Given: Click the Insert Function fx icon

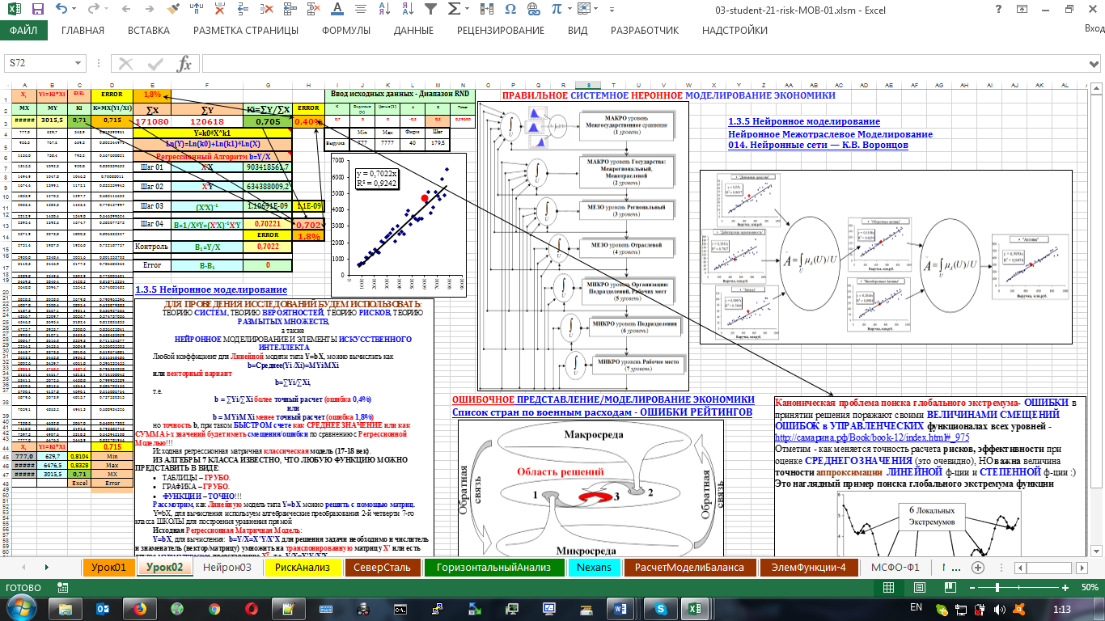Looking at the screenshot, I should point(184,64).
